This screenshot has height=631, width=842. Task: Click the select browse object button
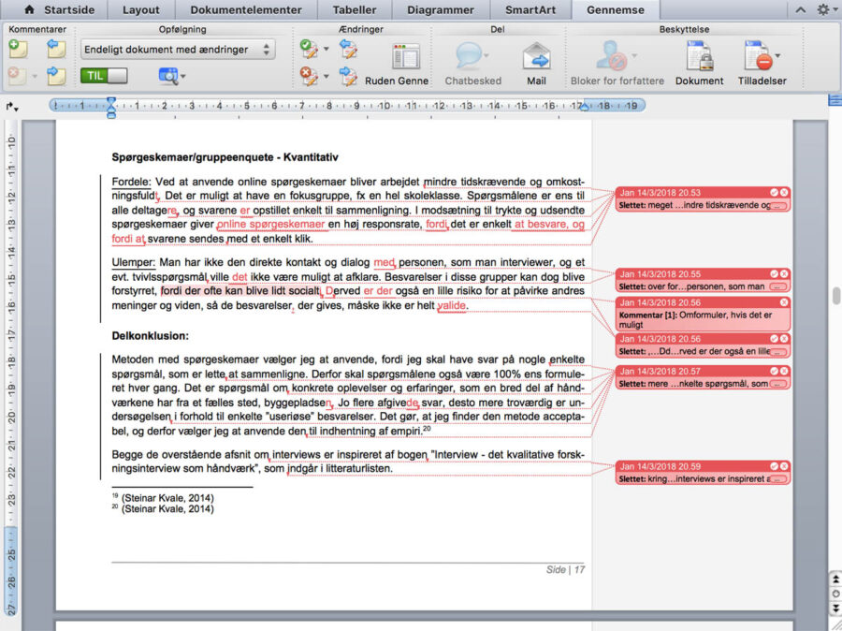click(835, 594)
